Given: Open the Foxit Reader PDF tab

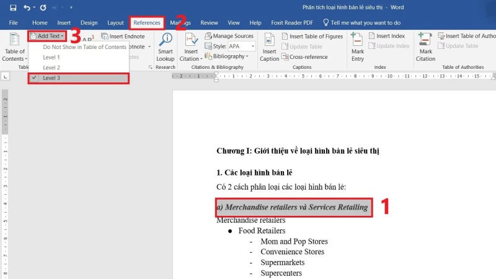Looking at the screenshot, I should [x=292, y=23].
